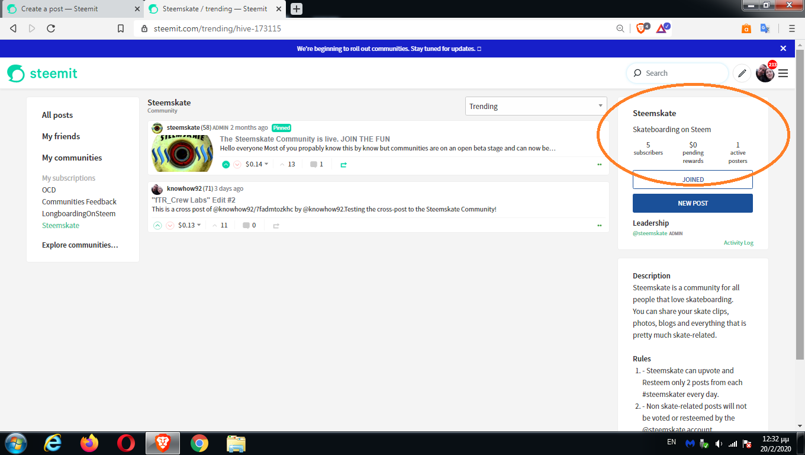Open options dots on fTR_Crew Labs post
This screenshot has height=455, width=805.
(x=600, y=225)
